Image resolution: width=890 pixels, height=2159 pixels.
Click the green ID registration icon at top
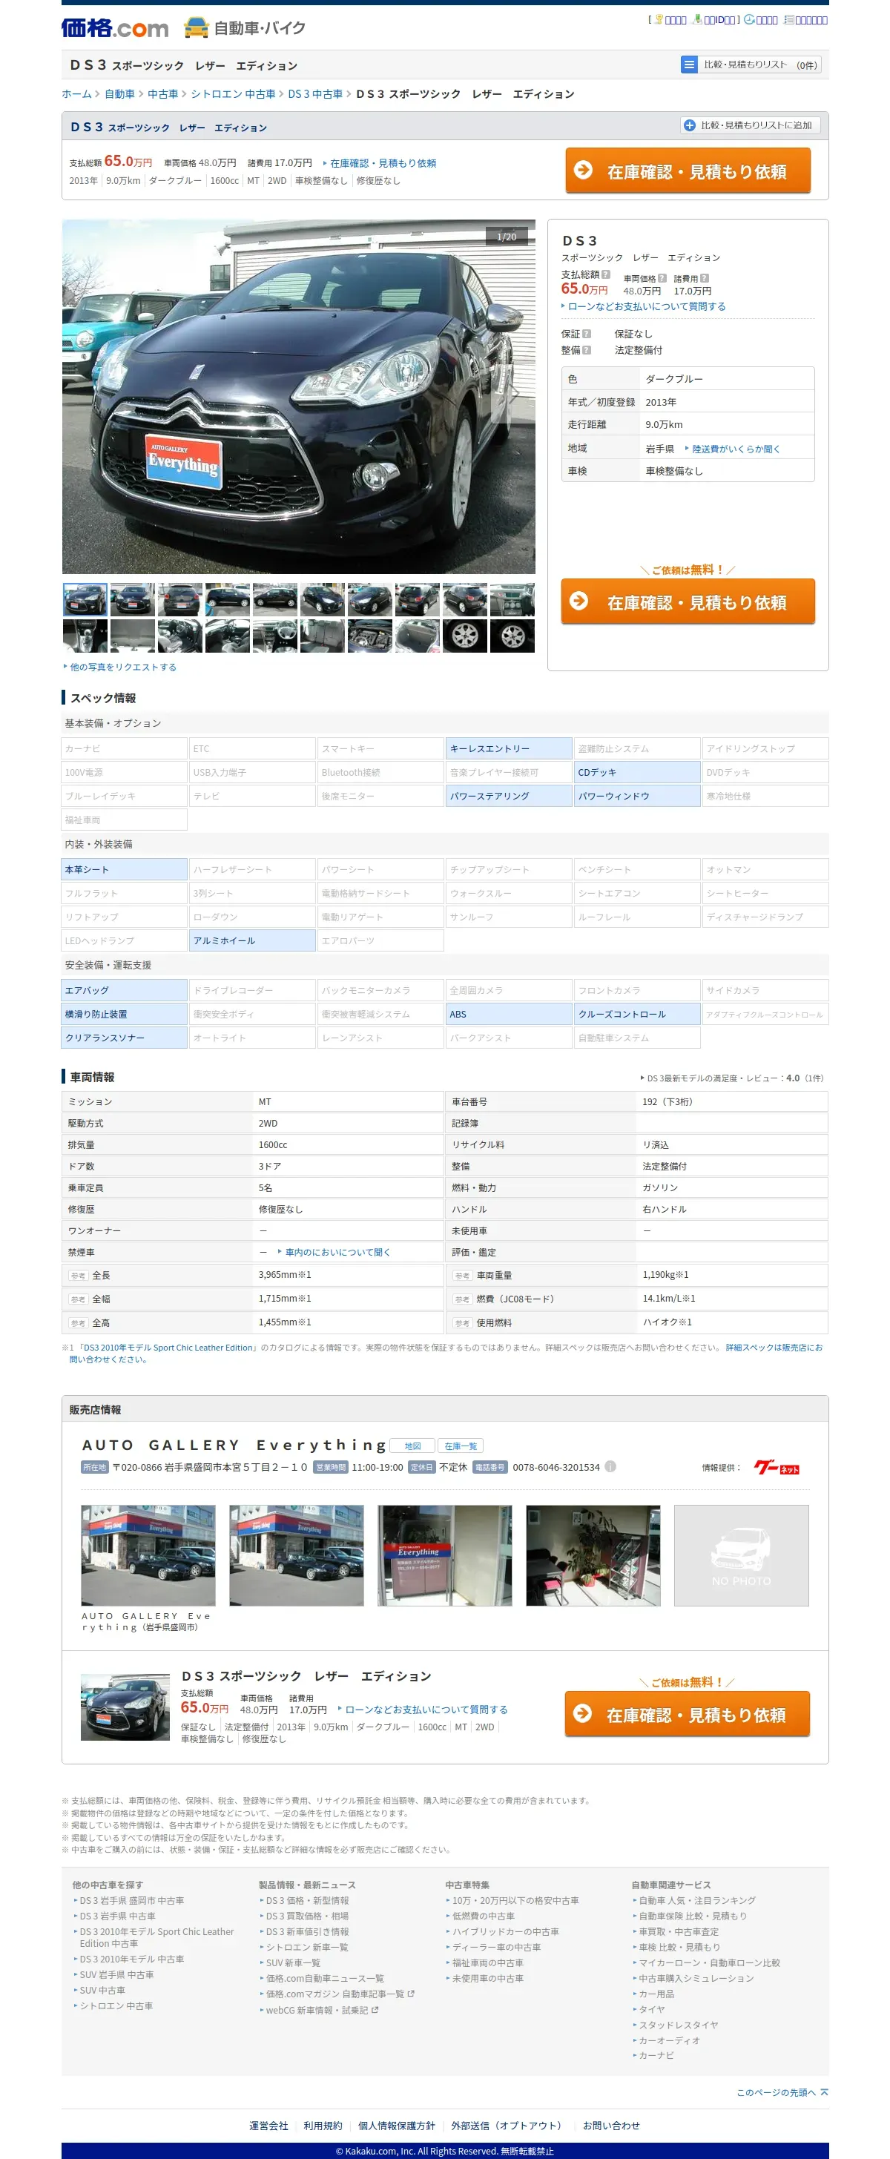697,19
